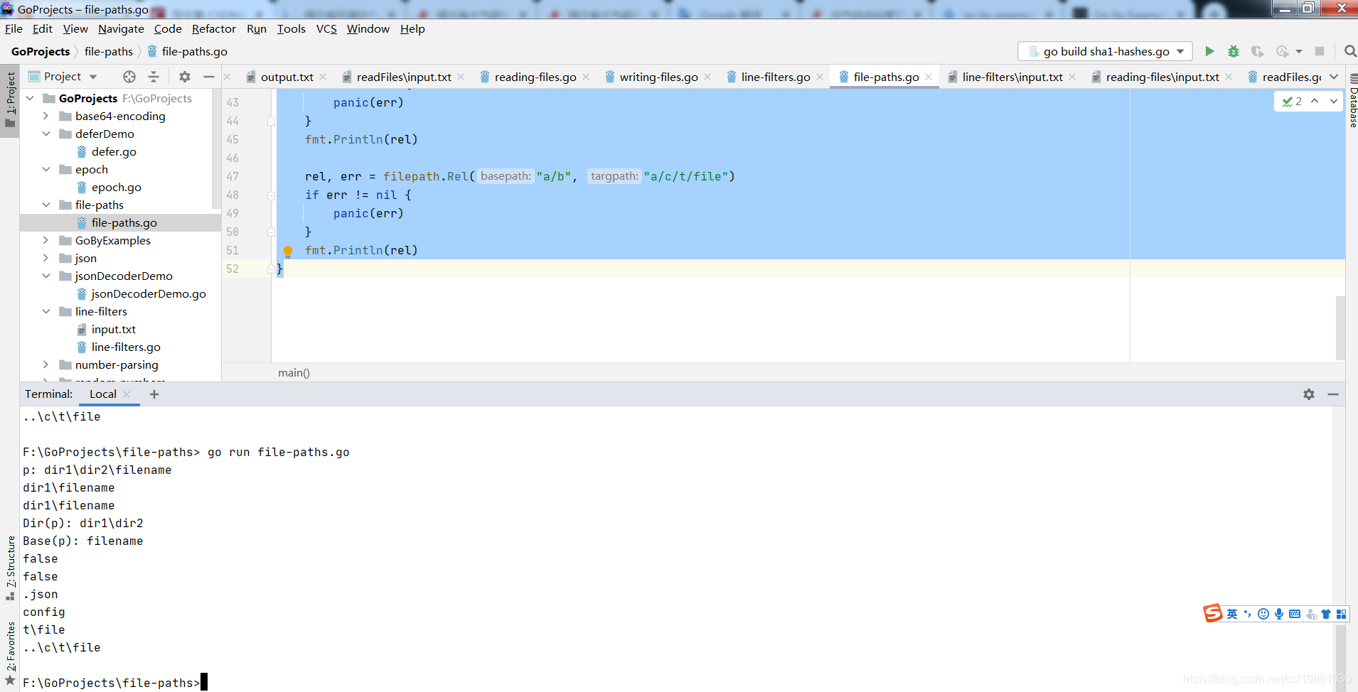1358x692 pixels.
Task: Click GoProjects breadcrumb
Action: pos(41,51)
